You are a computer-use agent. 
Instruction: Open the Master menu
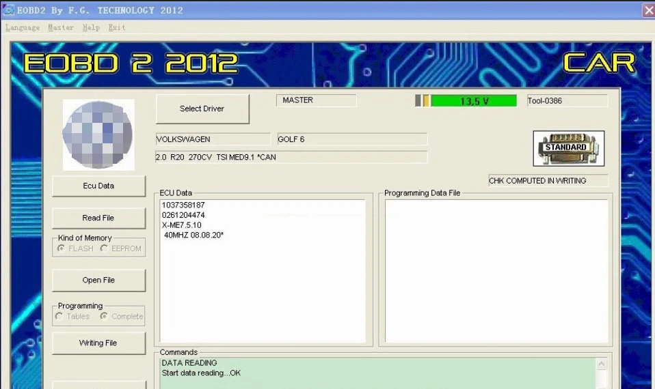click(61, 27)
